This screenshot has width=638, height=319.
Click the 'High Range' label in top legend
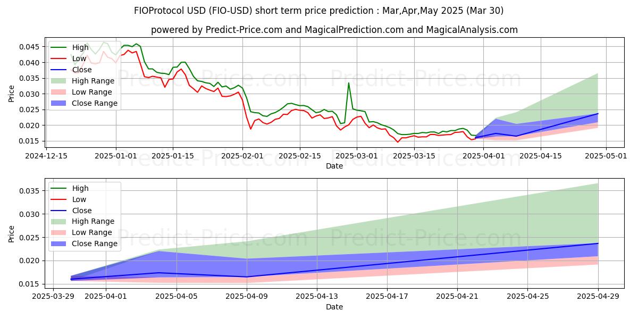pyautogui.click(x=93, y=81)
